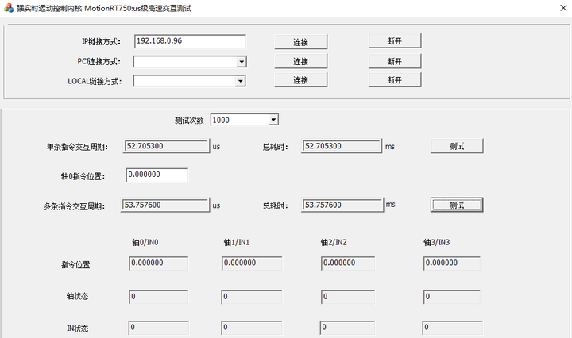Viewport: 572px width, 338px height.
Task: Click 断开 button for IP链接方式
Action: [x=395, y=40]
